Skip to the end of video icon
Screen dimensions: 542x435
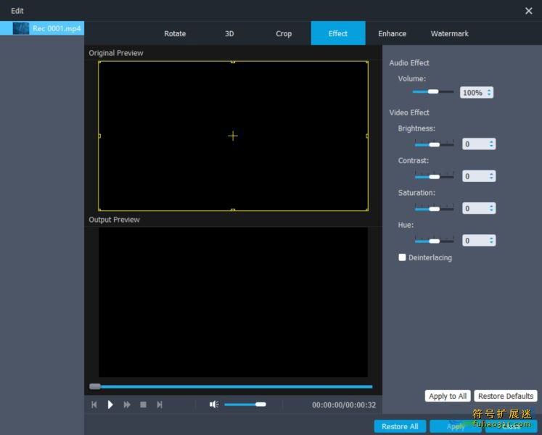pyautogui.click(x=160, y=405)
